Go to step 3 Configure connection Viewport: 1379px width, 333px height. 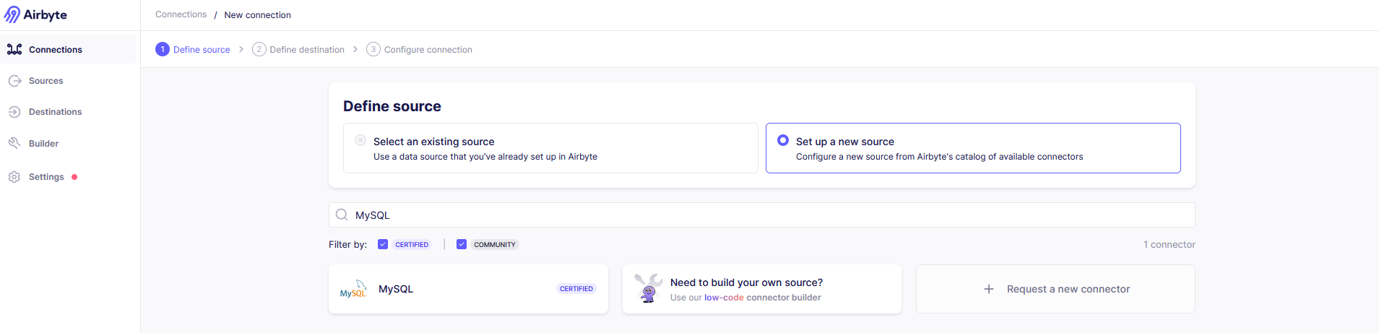click(419, 50)
